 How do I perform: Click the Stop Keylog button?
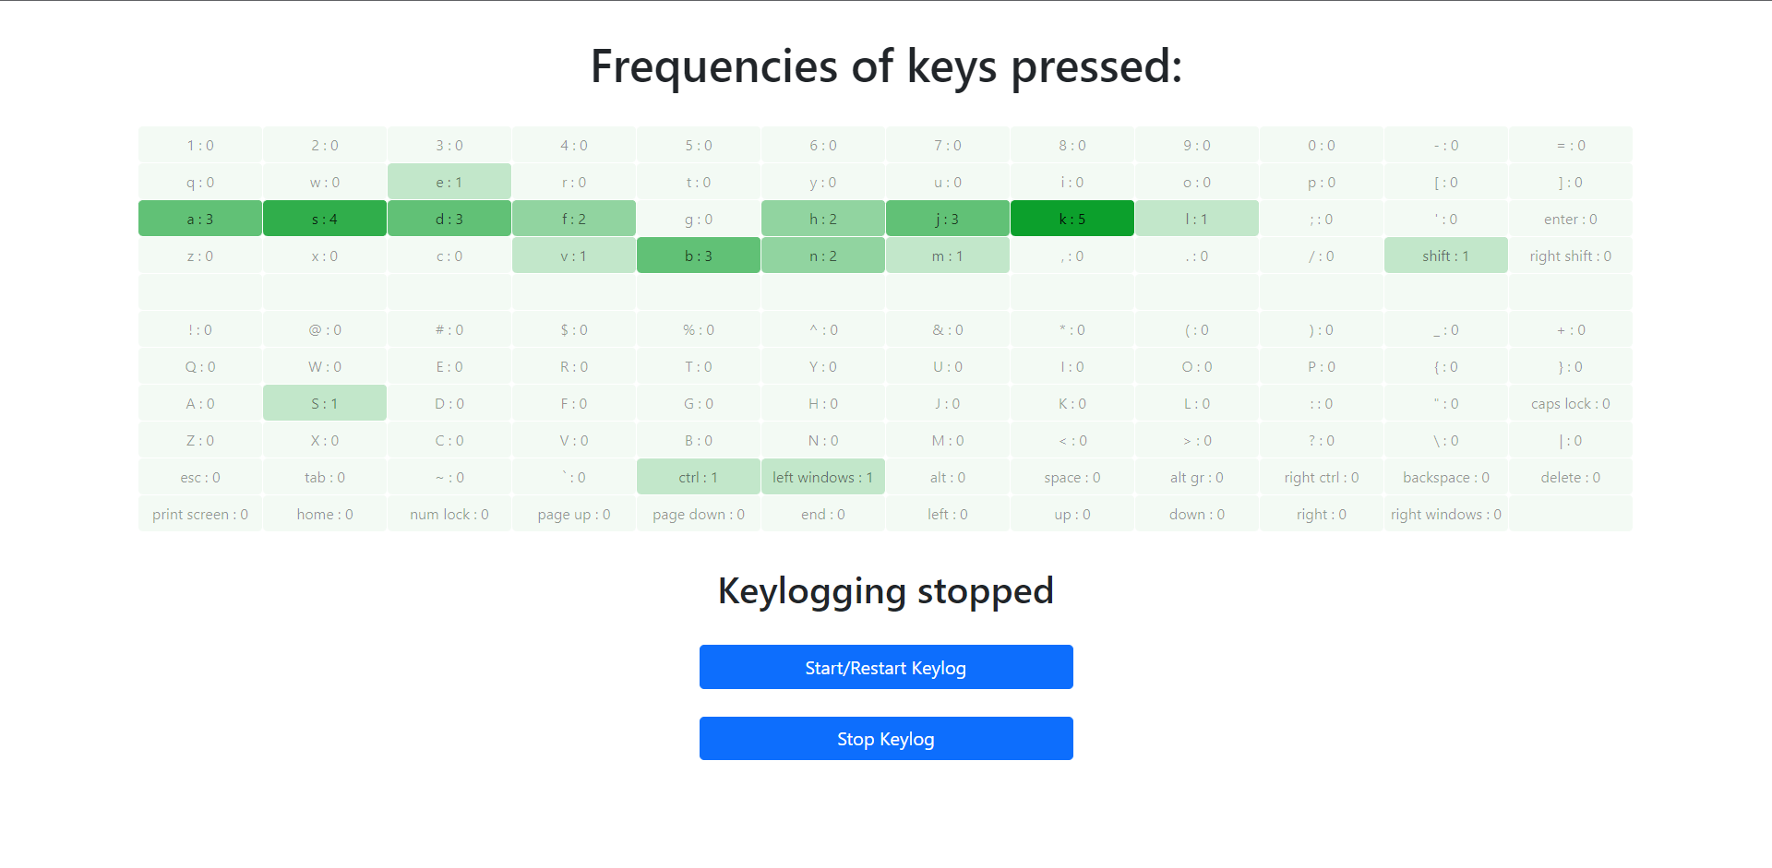pos(885,738)
